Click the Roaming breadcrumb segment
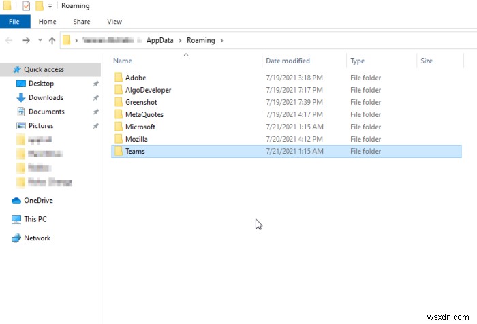 tap(201, 40)
